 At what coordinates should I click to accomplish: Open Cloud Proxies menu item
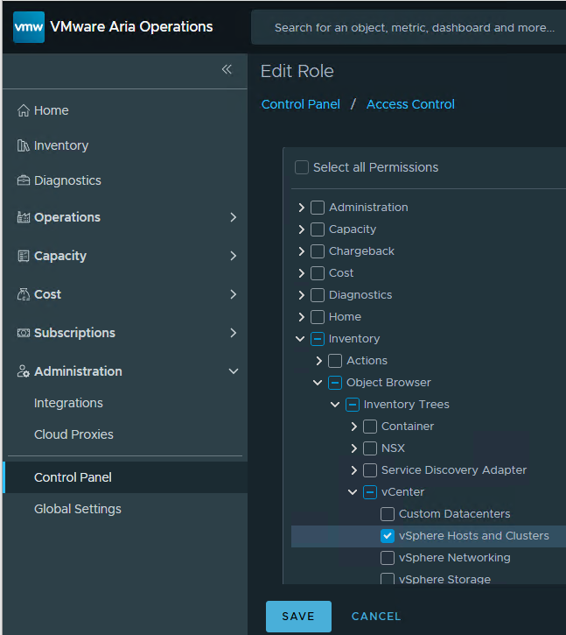73,434
